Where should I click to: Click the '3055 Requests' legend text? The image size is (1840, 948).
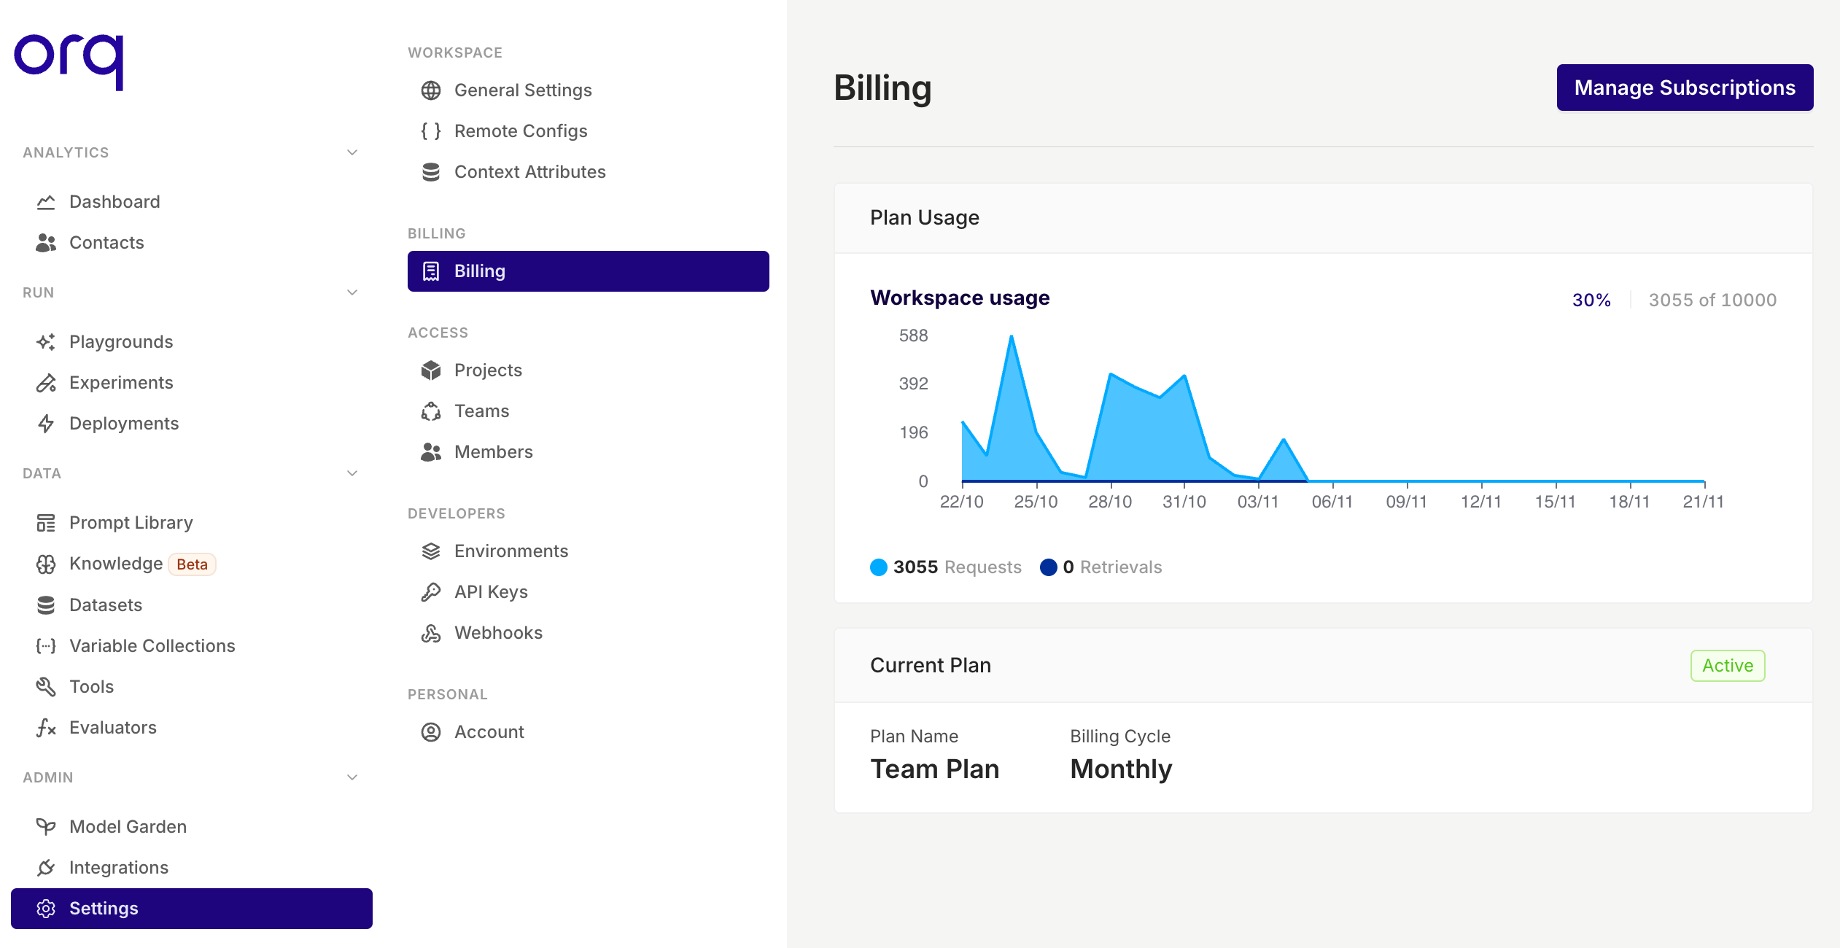click(958, 567)
